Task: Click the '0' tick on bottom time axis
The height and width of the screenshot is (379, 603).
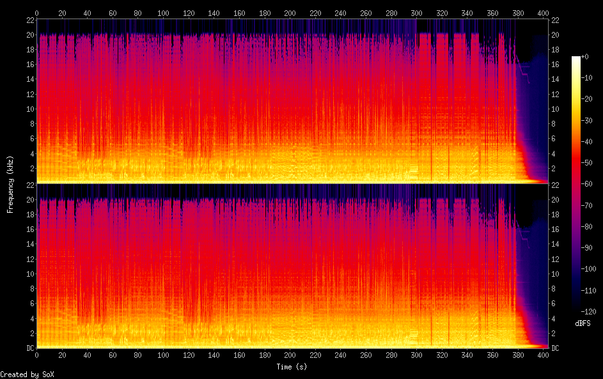Action: (x=36, y=355)
